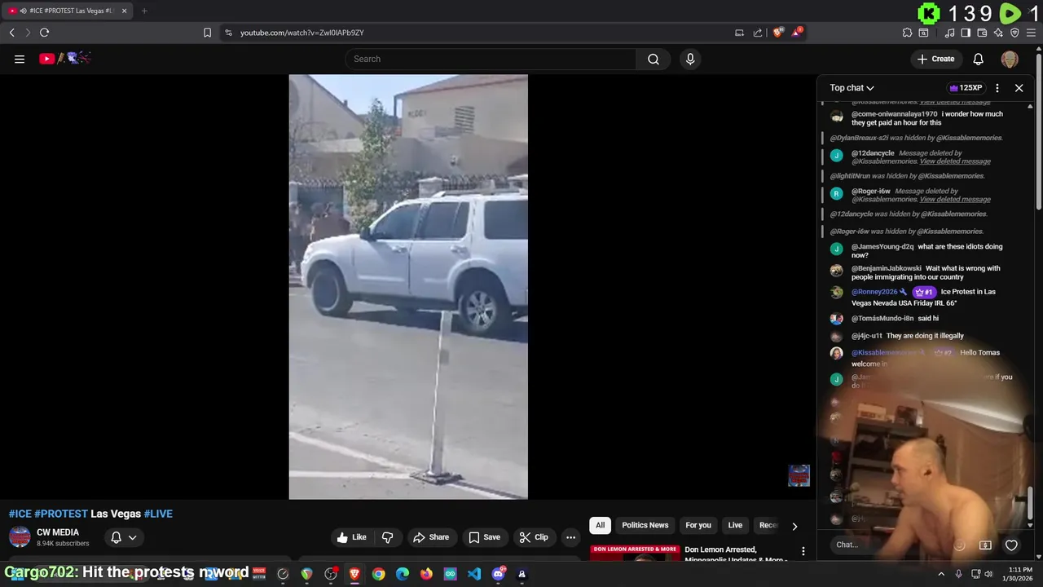
Task: Create a Clip of the stream
Action: 534,537
